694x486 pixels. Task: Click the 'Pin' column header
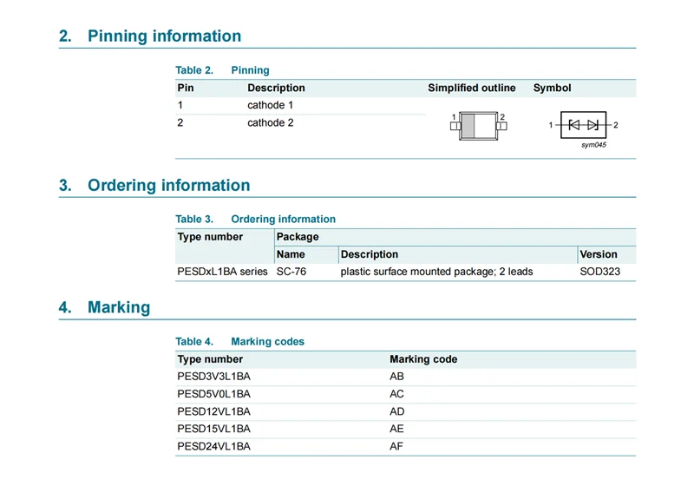pos(186,88)
